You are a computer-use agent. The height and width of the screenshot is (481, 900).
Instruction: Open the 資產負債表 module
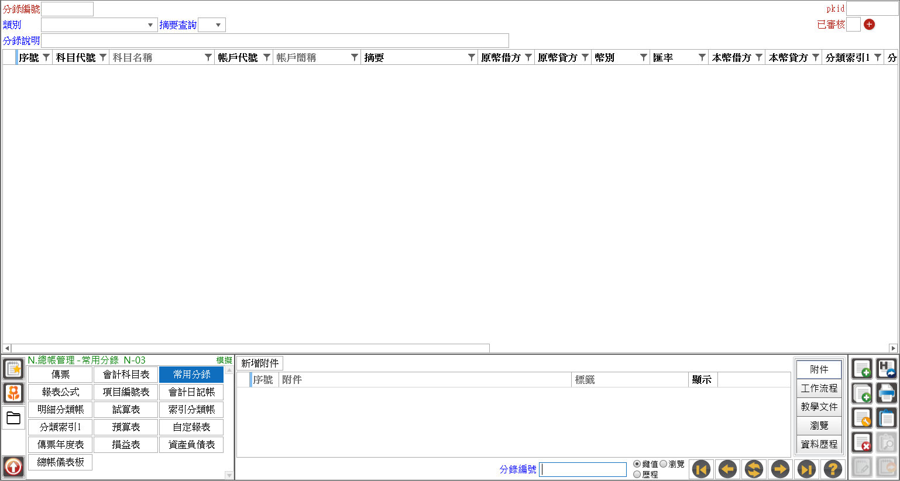[191, 445]
